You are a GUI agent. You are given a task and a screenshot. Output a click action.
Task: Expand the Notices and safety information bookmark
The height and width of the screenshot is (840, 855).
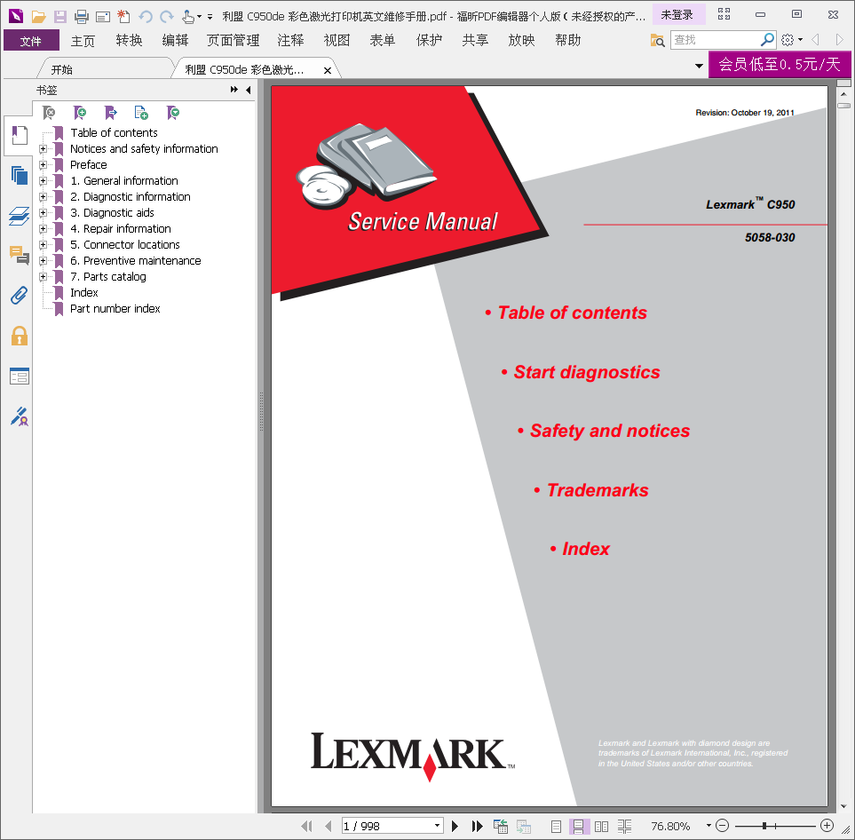[43, 148]
